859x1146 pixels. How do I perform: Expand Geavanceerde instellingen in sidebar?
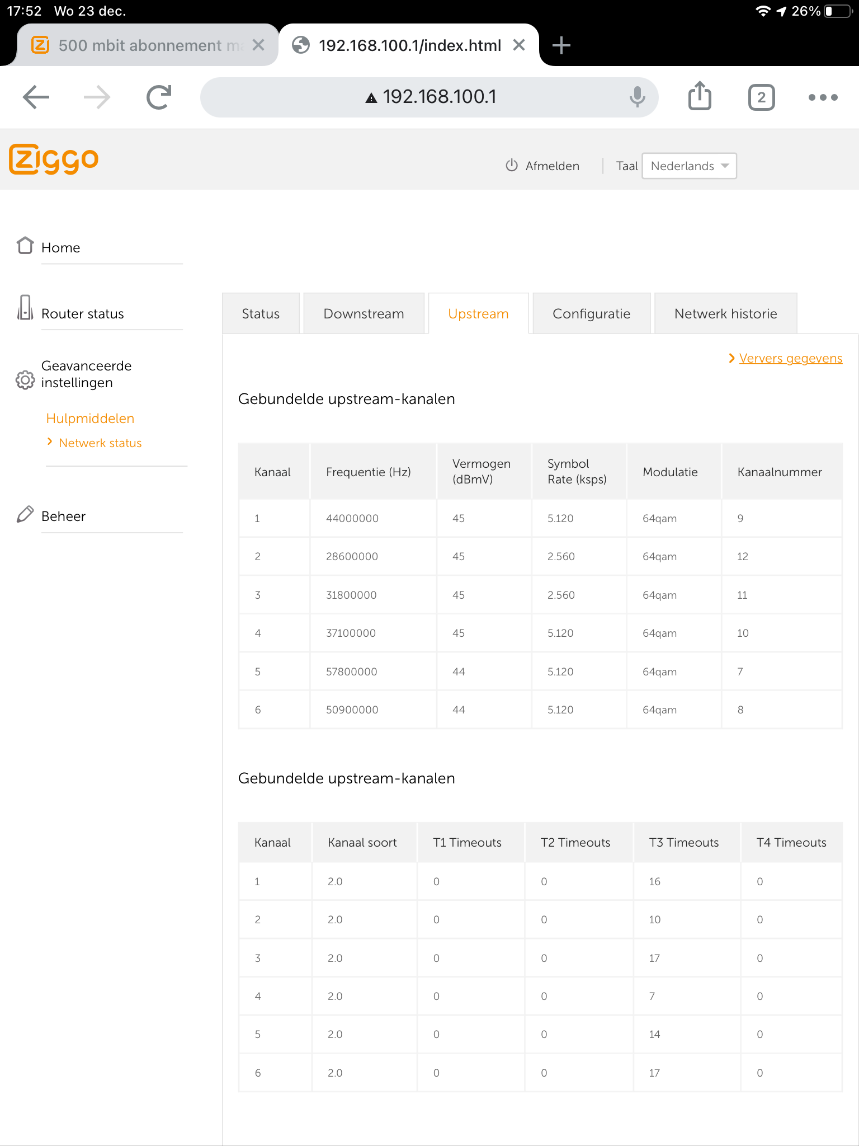point(86,374)
